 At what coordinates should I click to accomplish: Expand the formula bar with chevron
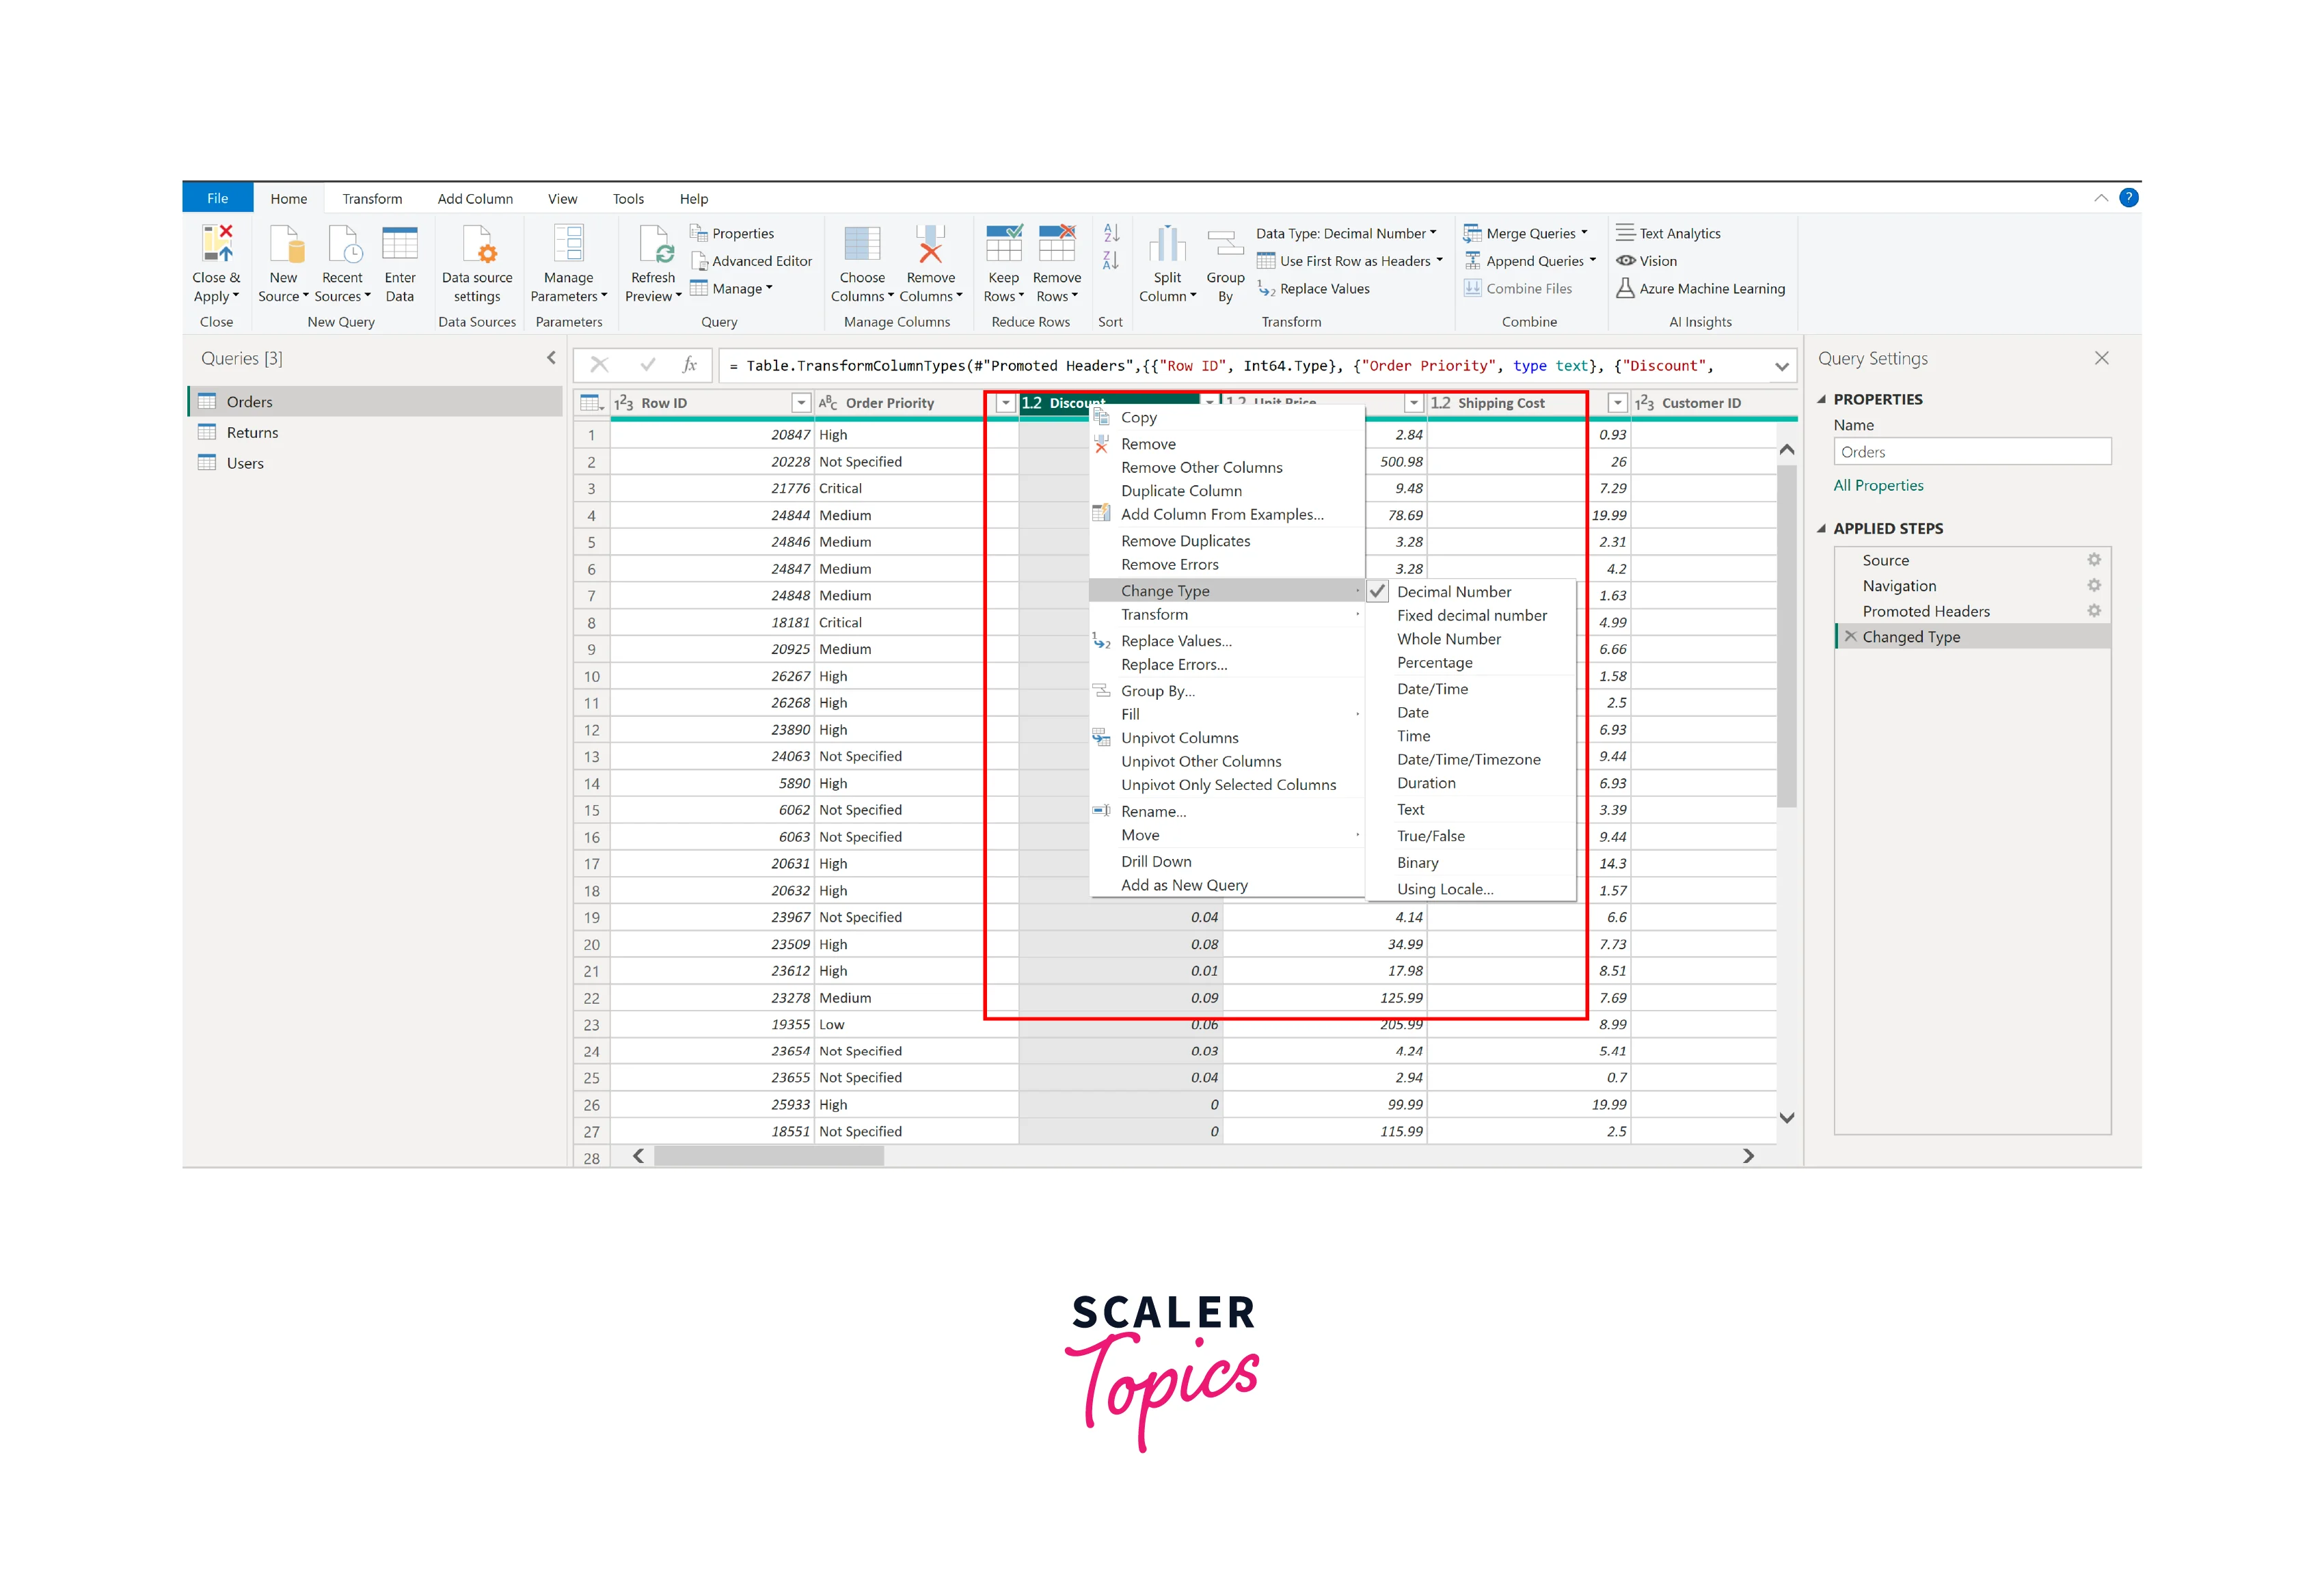click(x=1781, y=367)
